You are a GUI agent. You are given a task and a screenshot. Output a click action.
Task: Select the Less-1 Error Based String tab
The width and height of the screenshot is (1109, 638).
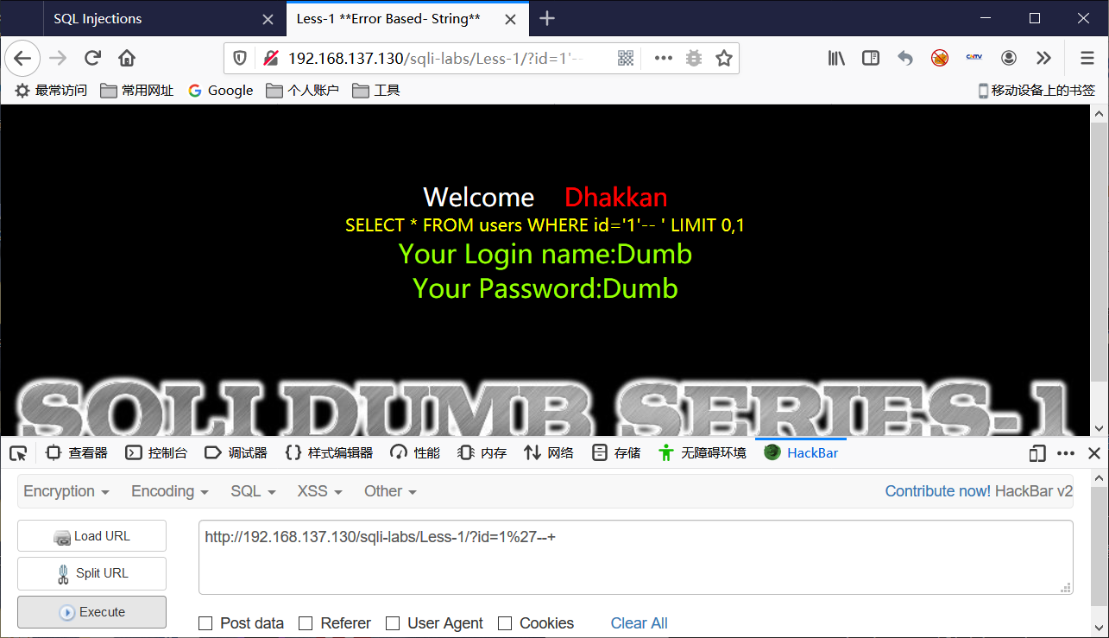[406, 18]
